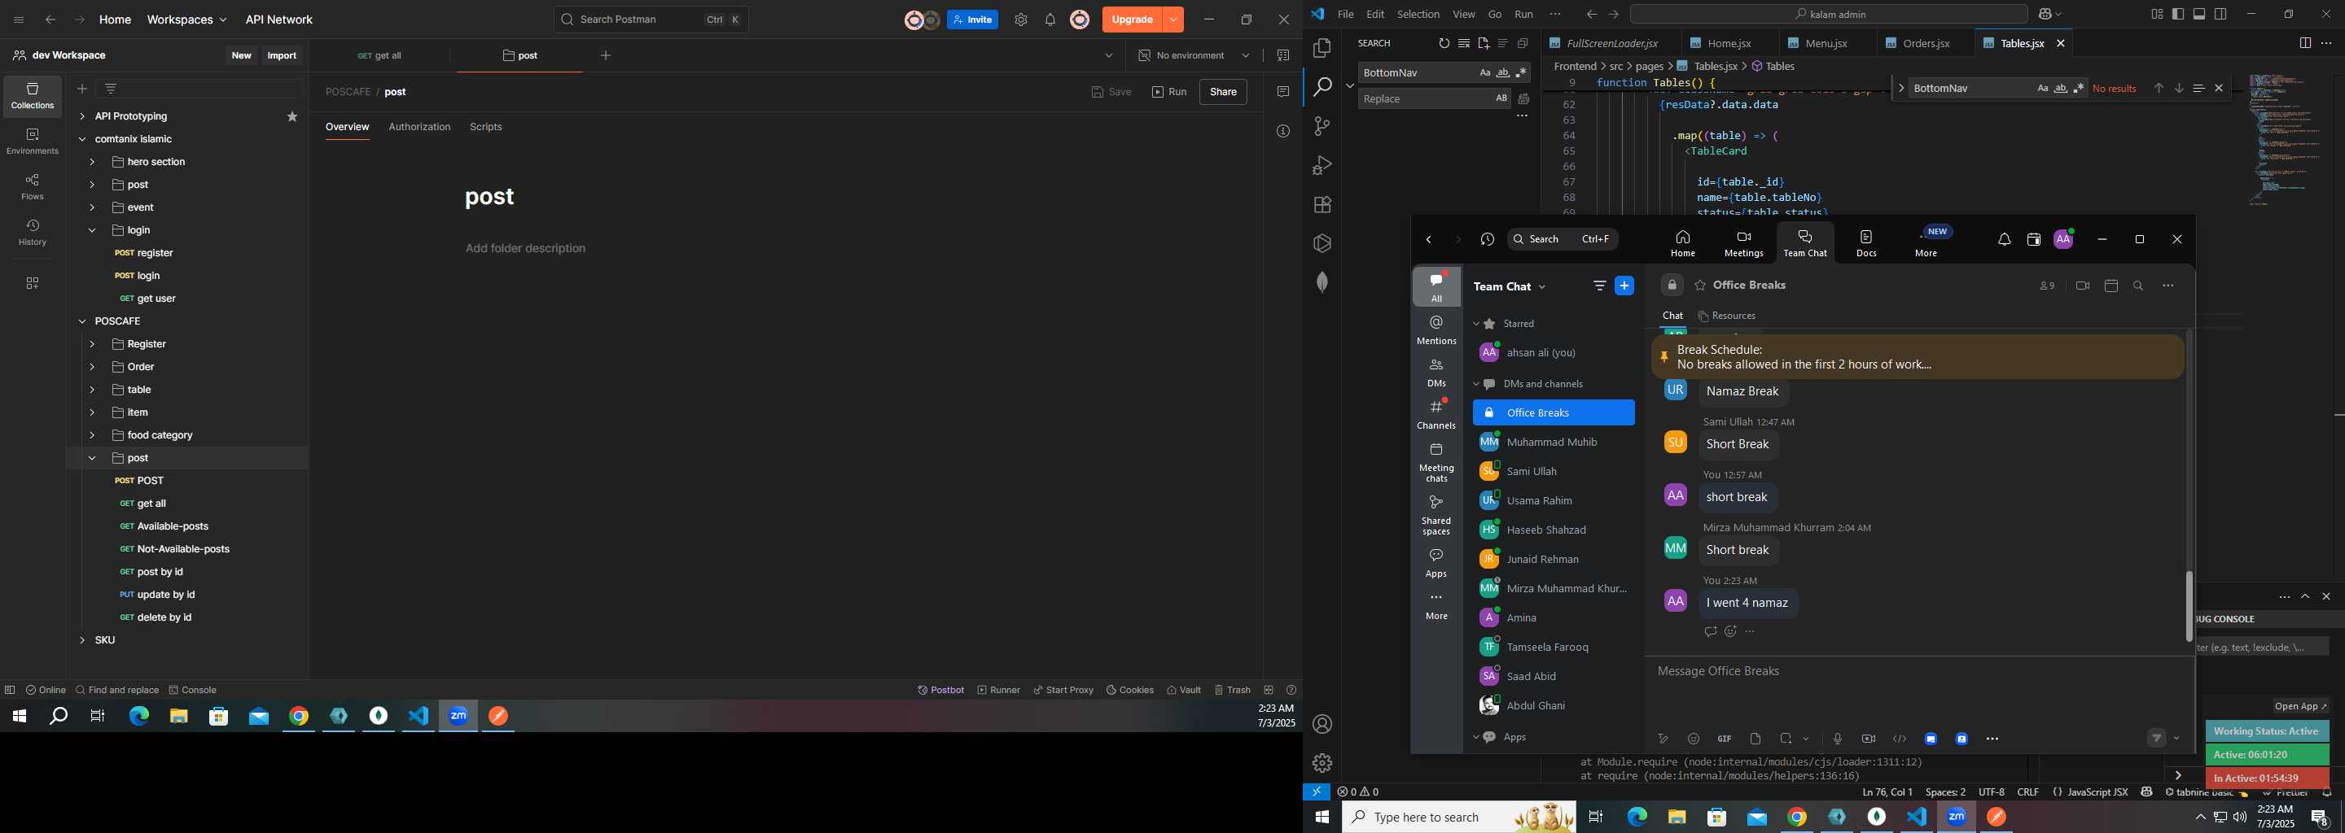Open the VS Code Extensions view
Viewport: 2345px width, 833px height.
coord(1322,205)
